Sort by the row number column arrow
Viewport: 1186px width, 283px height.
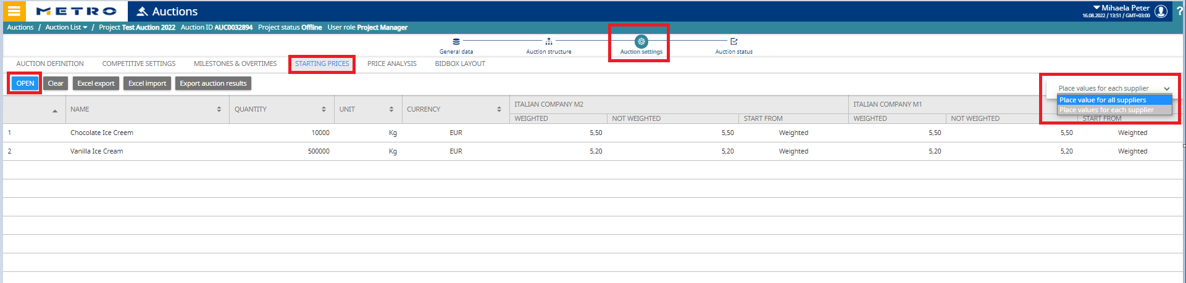point(55,111)
